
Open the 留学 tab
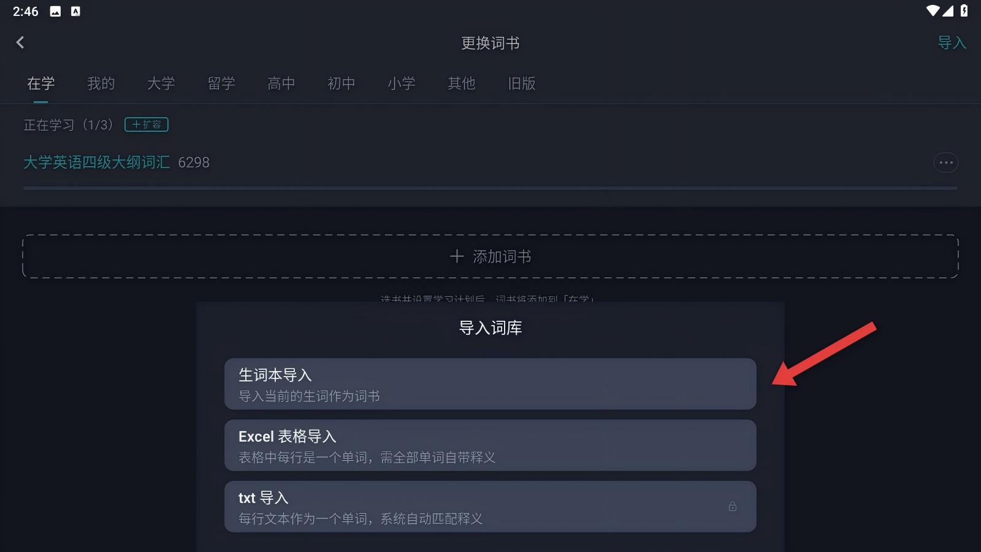click(x=221, y=83)
